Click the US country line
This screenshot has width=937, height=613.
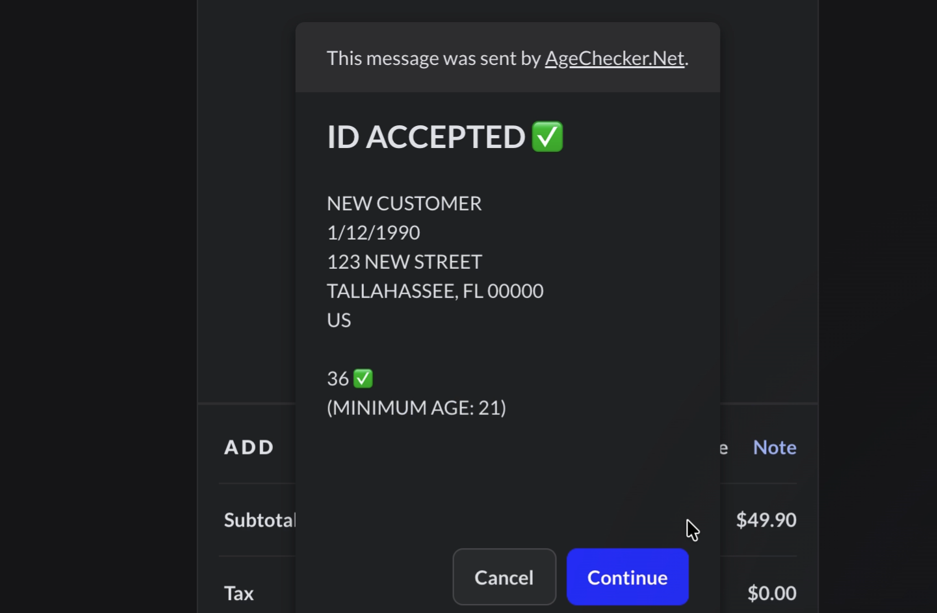click(x=339, y=320)
